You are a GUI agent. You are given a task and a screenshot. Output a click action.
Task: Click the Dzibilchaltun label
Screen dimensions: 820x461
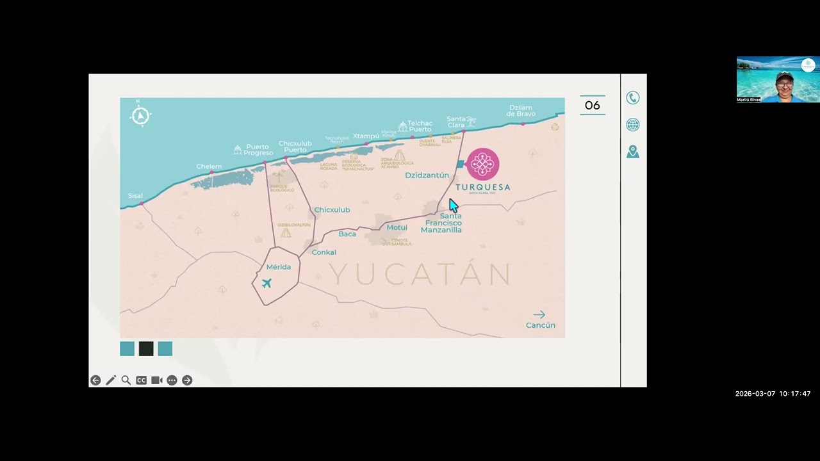tap(294, 225)
